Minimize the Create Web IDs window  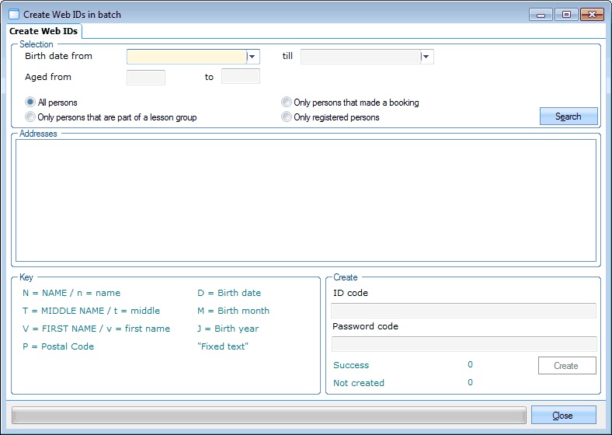tap(541, 14)
